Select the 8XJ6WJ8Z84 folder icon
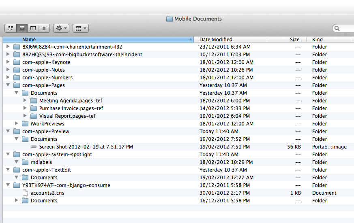The width and height of the screenshot is (354, 223). click(x=17, y=47)
